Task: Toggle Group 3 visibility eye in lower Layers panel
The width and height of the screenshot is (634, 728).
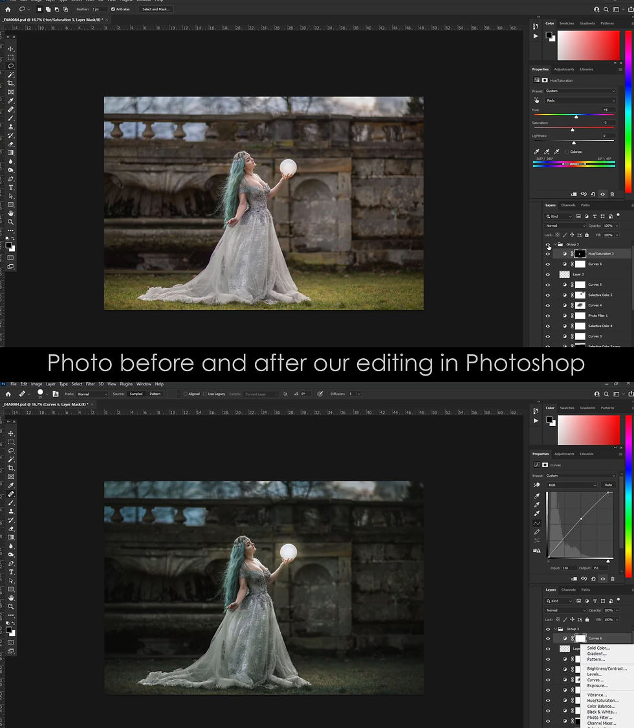Action: [548, 629]
